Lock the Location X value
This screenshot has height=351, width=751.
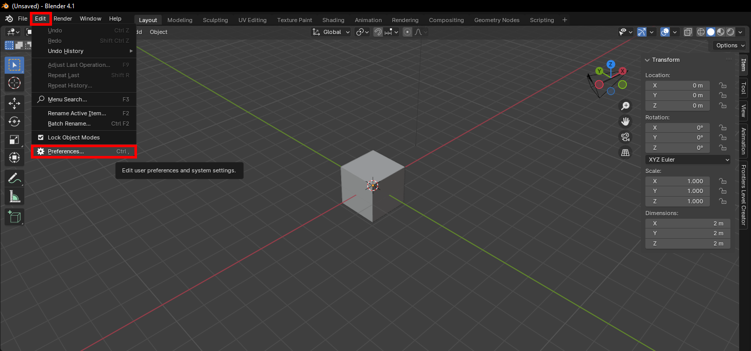click(x=723, y=85)
